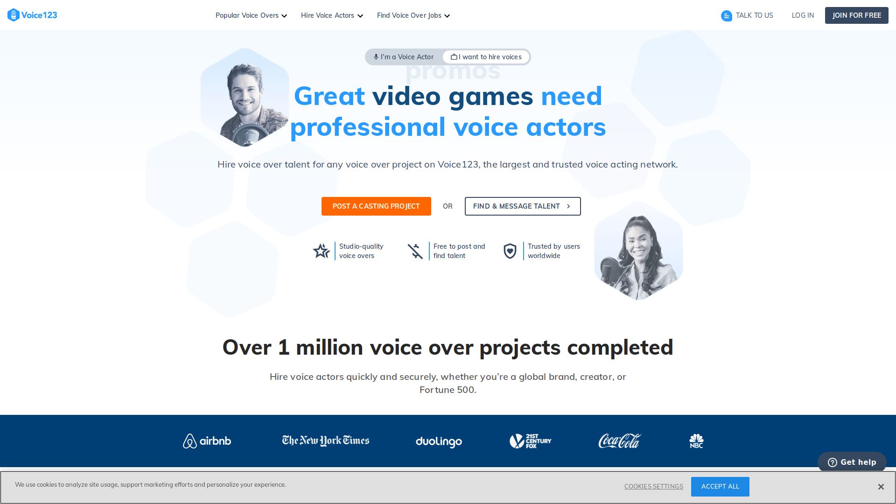Expand the Find Voice Over Jobs dropdown
Screen dimensions: 896x504
413,15
